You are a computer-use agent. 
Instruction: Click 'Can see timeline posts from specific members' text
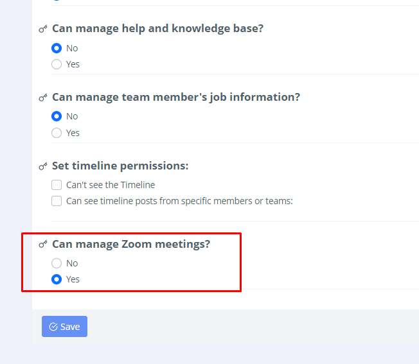[x=179, y=201]
